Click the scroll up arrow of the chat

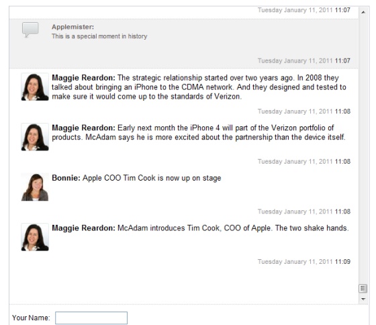click(363, 12)
